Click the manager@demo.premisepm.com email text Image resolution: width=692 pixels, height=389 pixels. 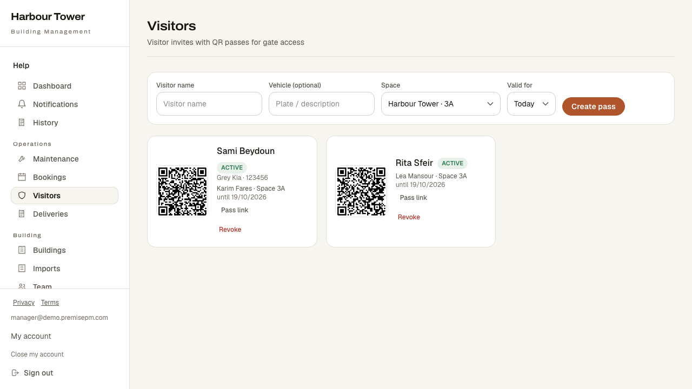59,318
